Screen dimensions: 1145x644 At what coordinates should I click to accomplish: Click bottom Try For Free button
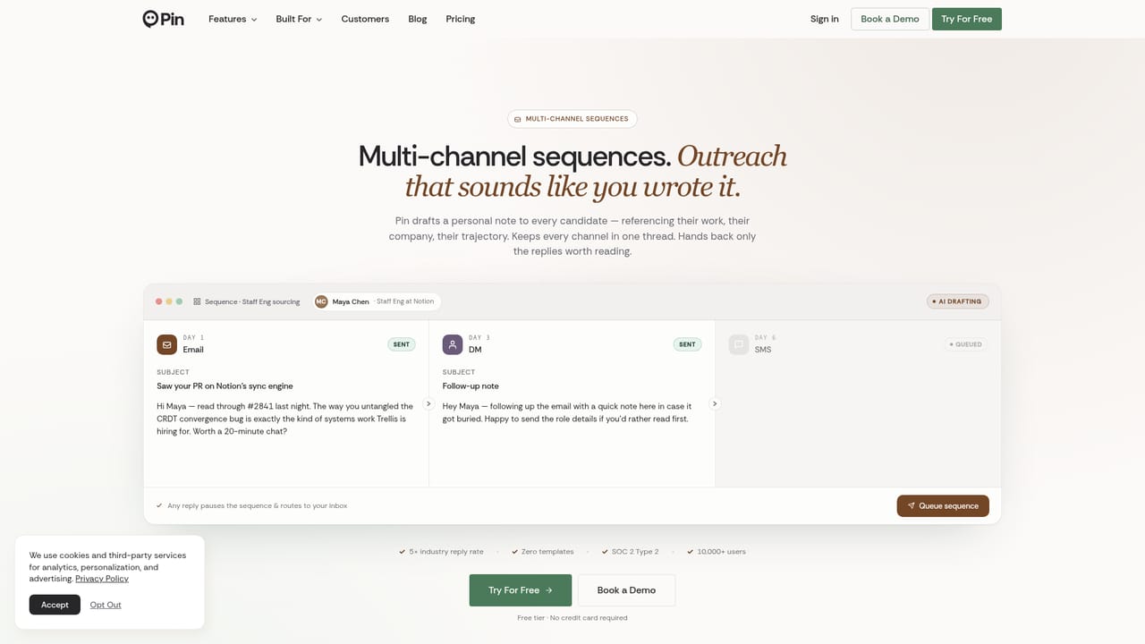click(521, 590)
